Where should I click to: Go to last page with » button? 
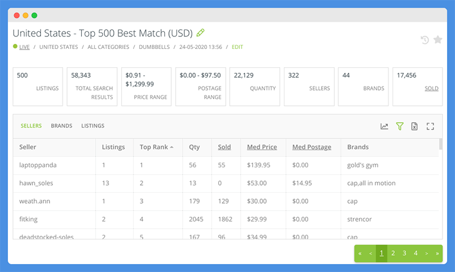(437, 253)
